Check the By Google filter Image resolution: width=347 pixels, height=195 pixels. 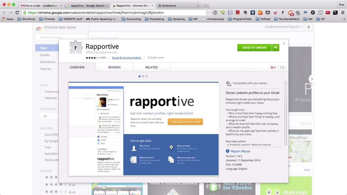41,141
